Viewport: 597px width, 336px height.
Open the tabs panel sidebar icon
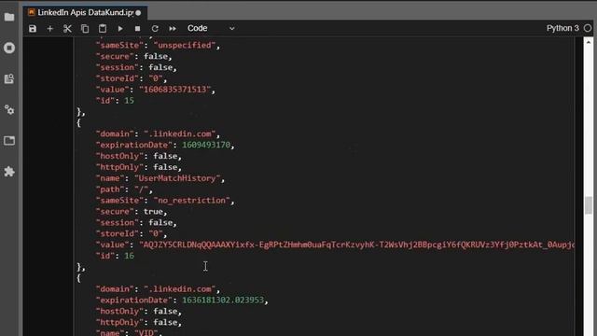[9, 141]
